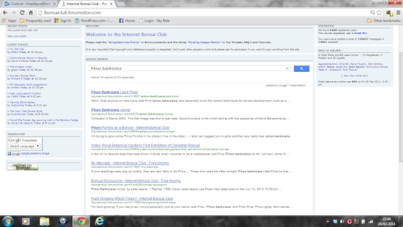Screen dimensions: 403x227
Task: Open the Select Language dropdown
Action: point(25,146)
